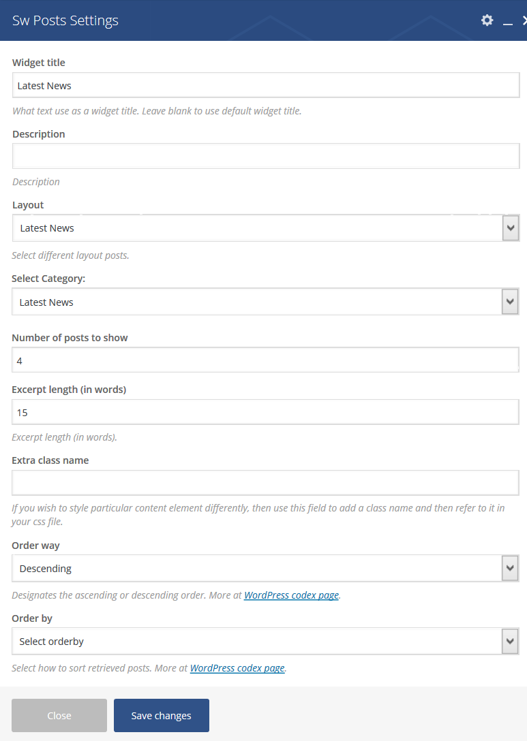Open WordPress codex link under Order way
This screenshot has width=527, height=741.
[x=291, y=595]
